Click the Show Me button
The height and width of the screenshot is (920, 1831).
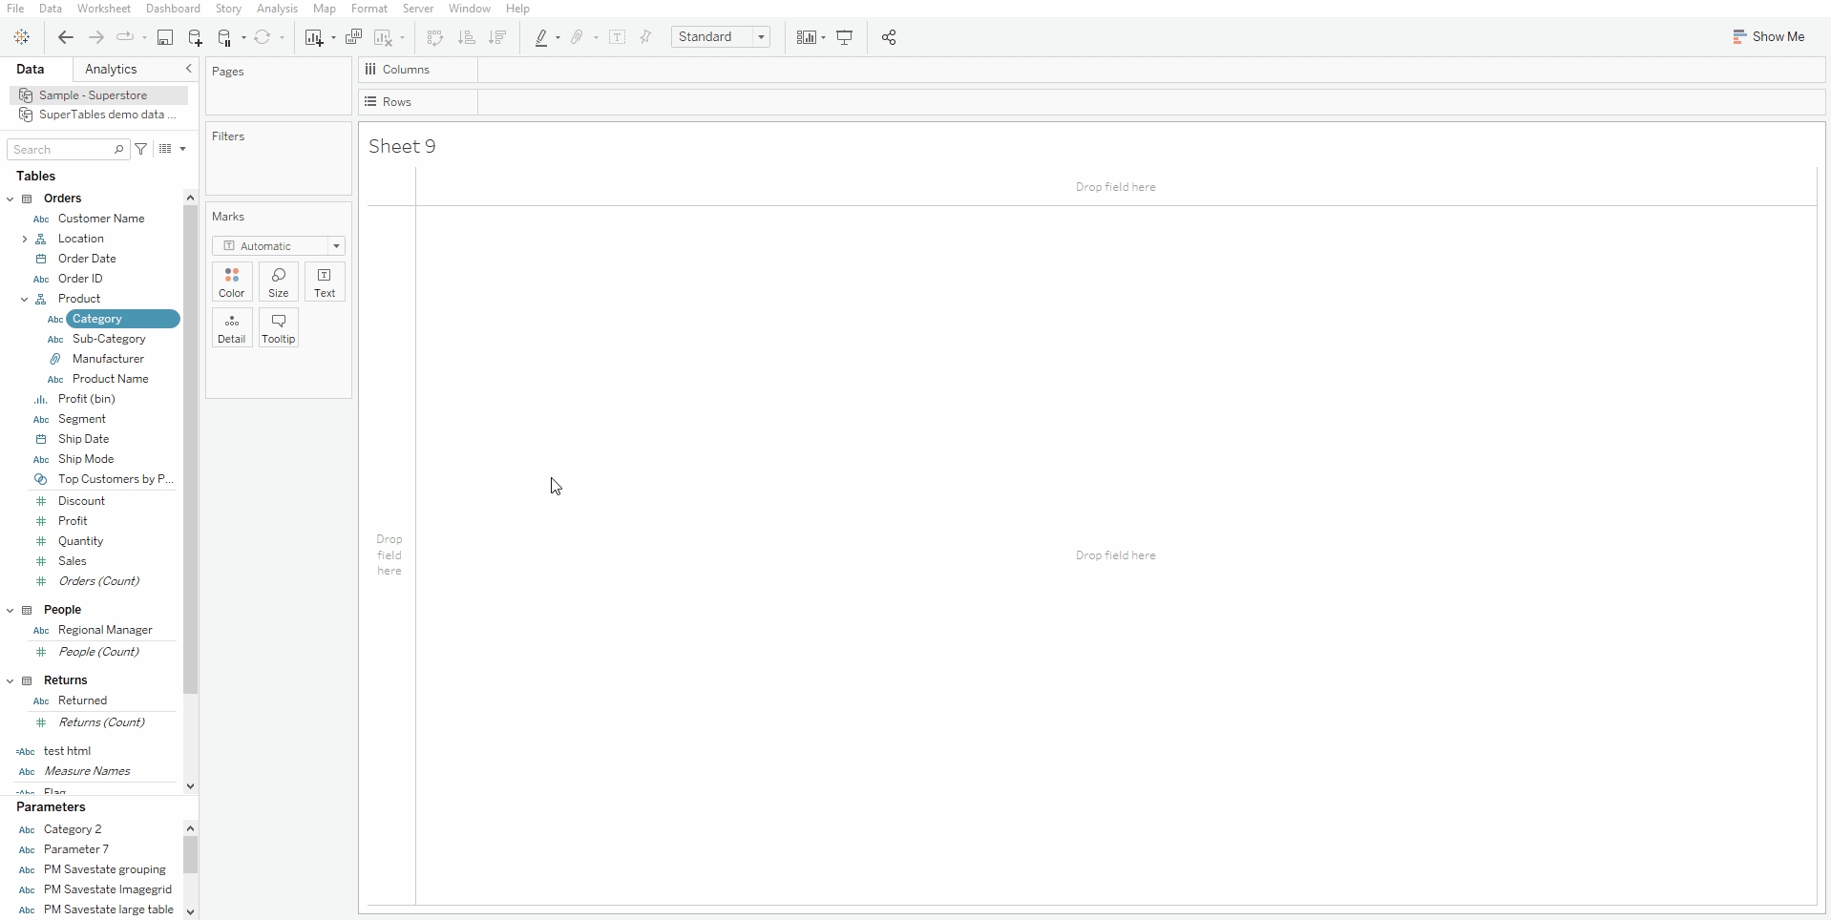[x=1768, y=36]
